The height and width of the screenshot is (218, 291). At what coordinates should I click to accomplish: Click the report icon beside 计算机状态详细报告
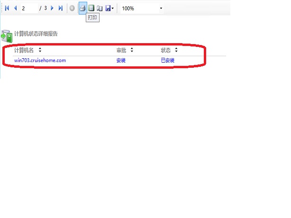(x=7, y=36)
